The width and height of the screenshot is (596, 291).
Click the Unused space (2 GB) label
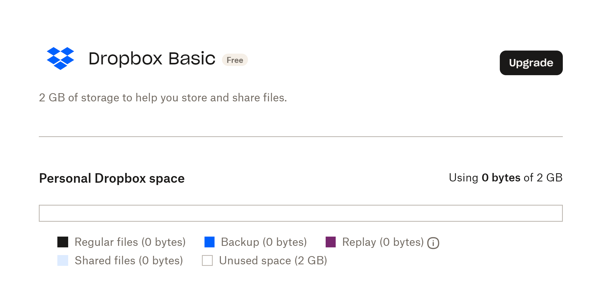(273, 260)
